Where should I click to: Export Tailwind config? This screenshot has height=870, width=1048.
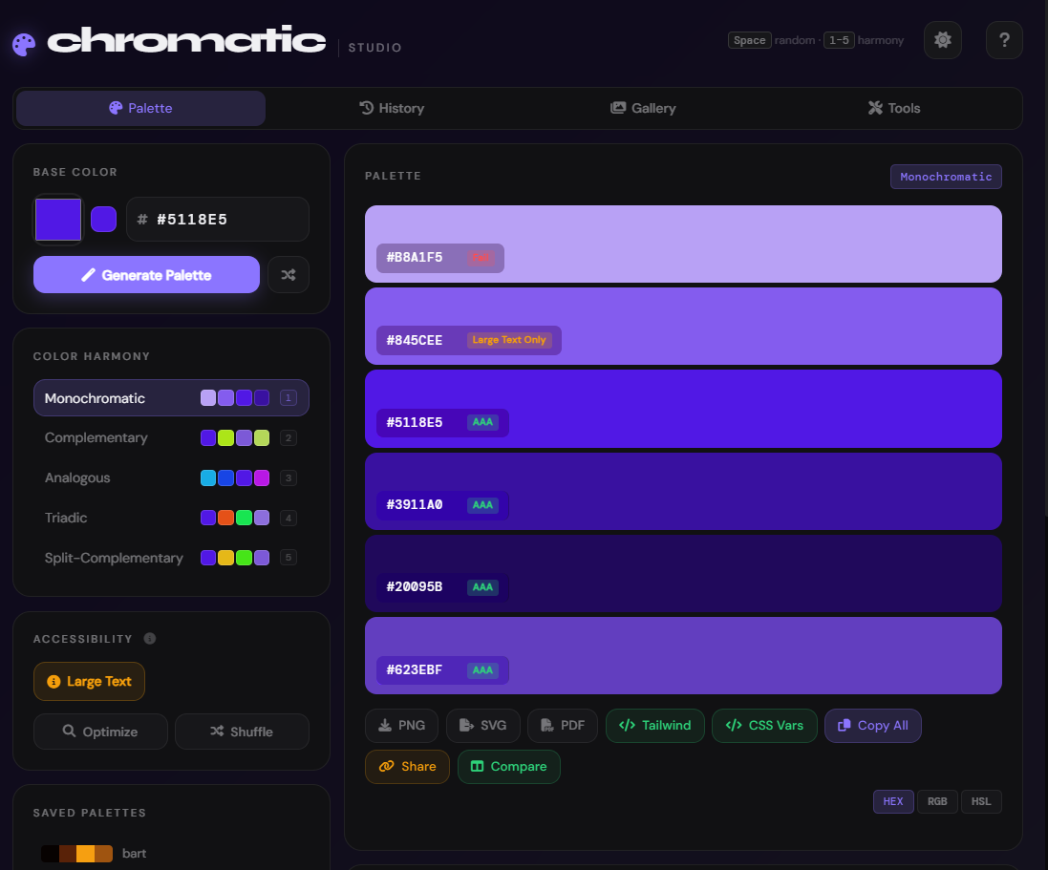[x=655, y=726]
